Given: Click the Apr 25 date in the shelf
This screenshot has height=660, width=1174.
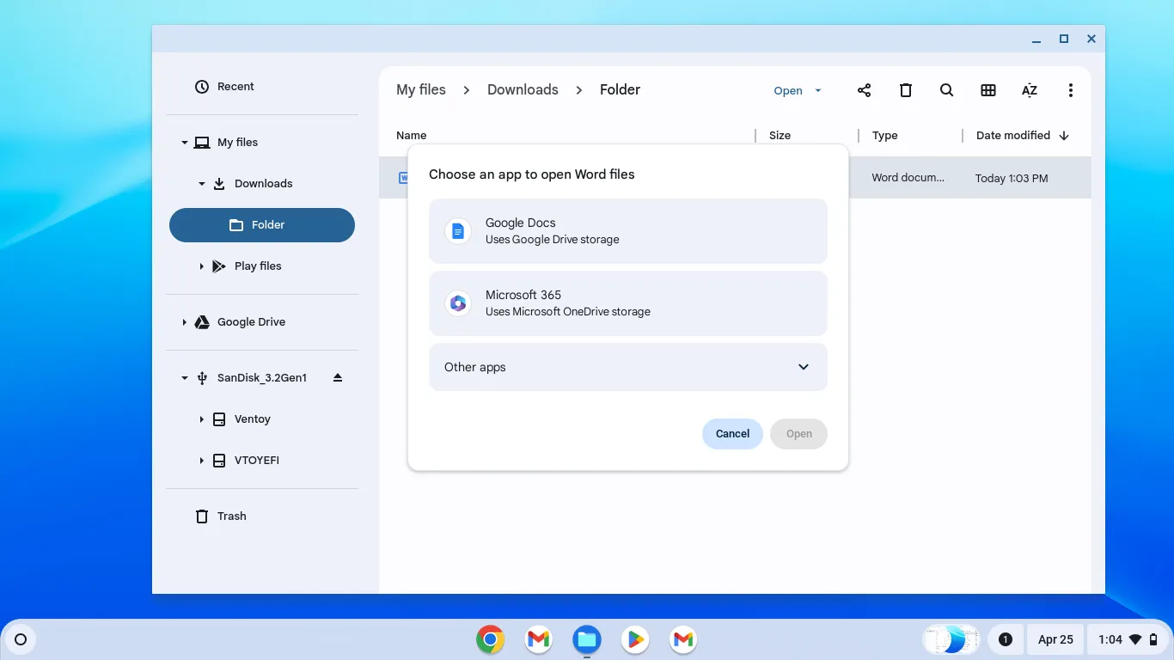Looking at the screenshot, I should (1055, 639).
